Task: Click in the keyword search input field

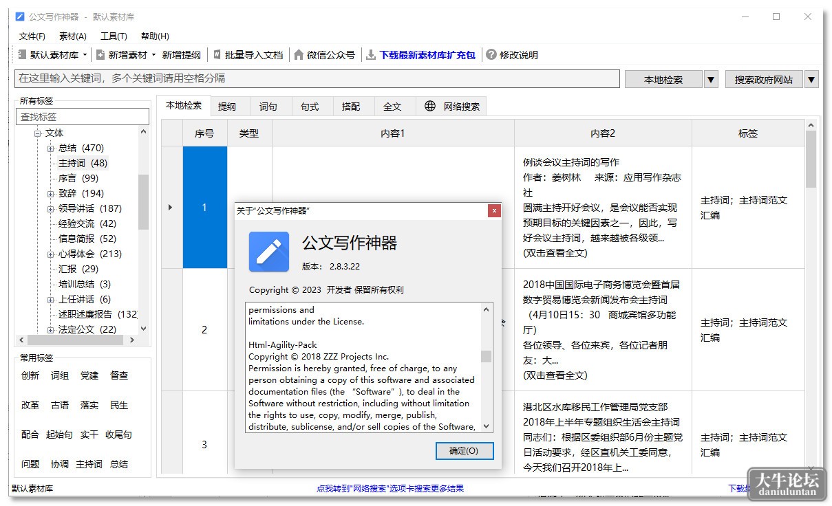Action: [317, 78]
